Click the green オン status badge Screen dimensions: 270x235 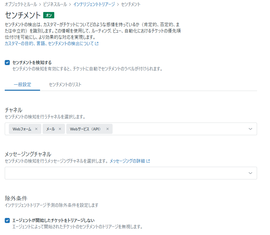point(49,15)
